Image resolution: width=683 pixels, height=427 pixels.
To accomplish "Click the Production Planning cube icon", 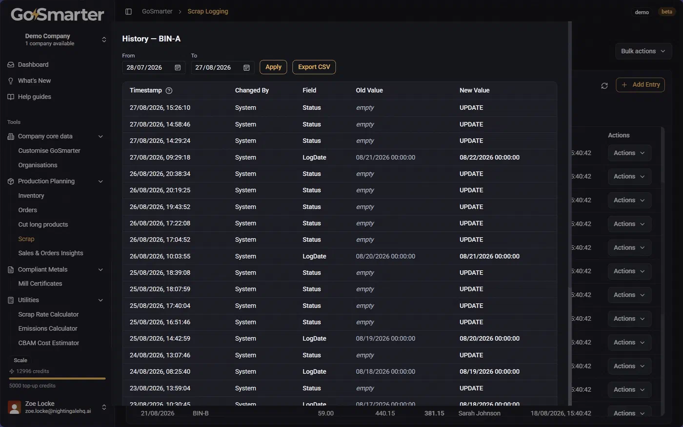I will [11, 181].
